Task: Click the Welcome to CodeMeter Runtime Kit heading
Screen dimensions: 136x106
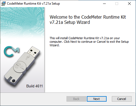Action: [x=88, y=20]
